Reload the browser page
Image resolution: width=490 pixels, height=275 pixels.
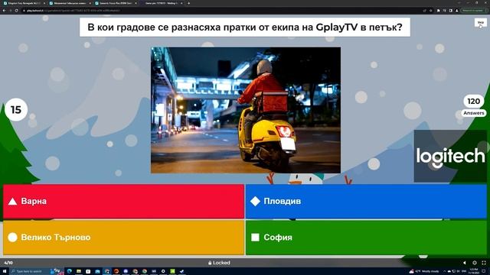[16, 10]
